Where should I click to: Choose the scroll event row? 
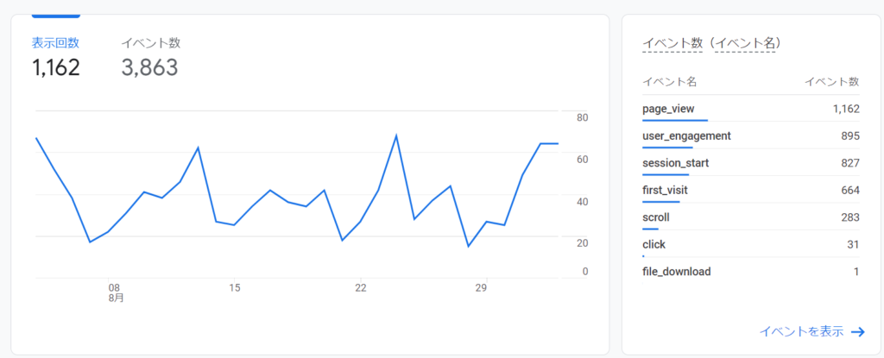pos(656,217)
